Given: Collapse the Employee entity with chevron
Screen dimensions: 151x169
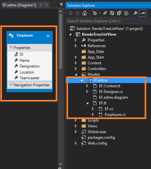Looking at the screenshot, I should coord(48,36).
